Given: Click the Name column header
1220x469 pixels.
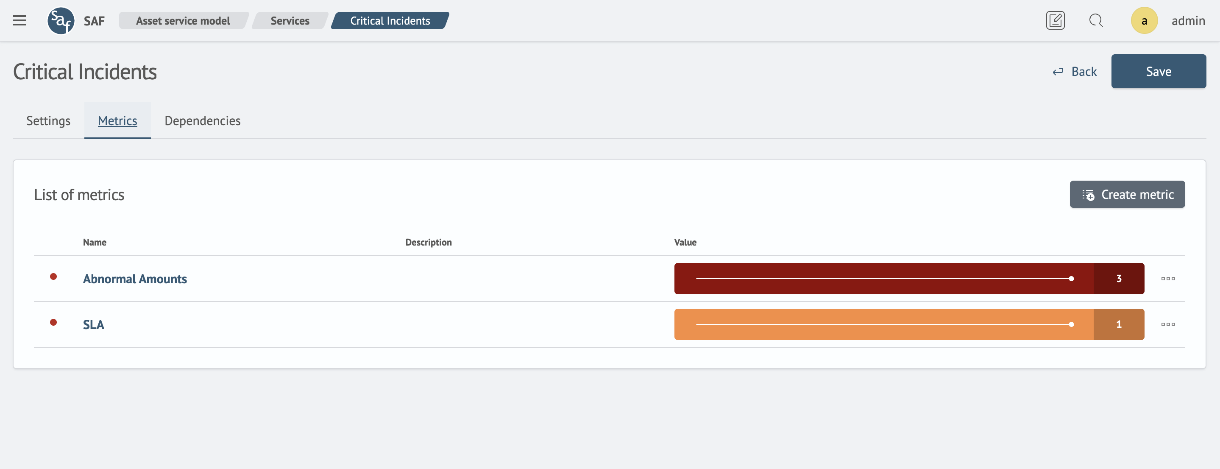Looking at the screenshot, I should click(95, 243).
